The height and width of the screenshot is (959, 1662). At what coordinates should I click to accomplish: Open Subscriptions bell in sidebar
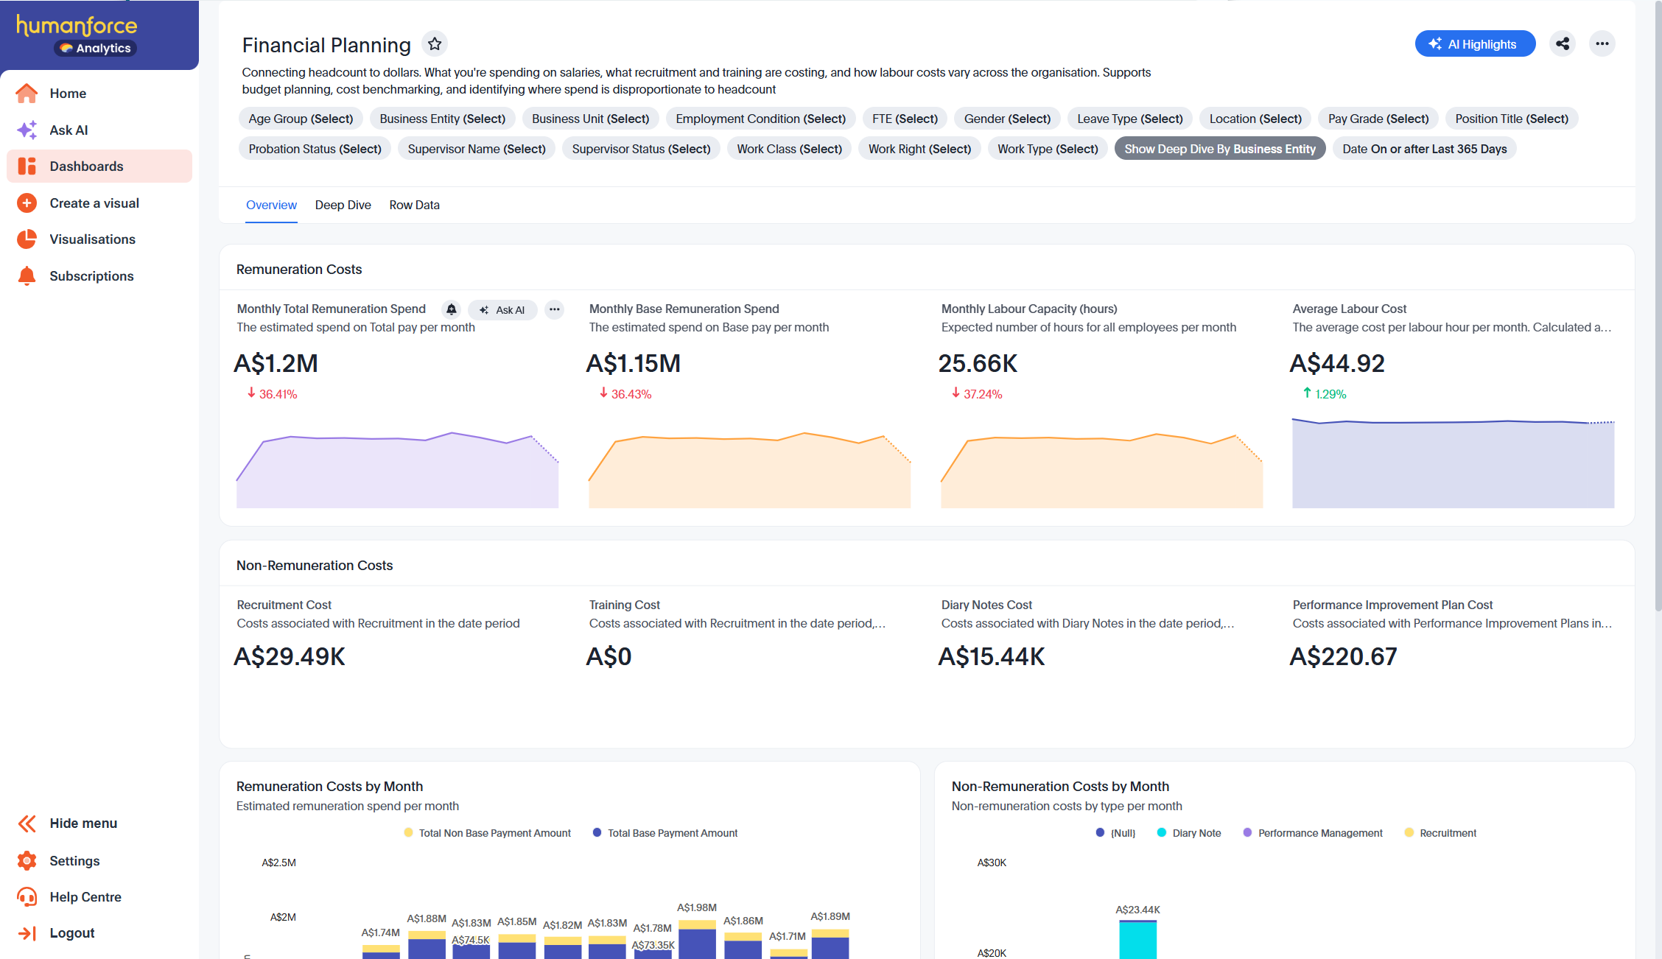click(27, 276)
